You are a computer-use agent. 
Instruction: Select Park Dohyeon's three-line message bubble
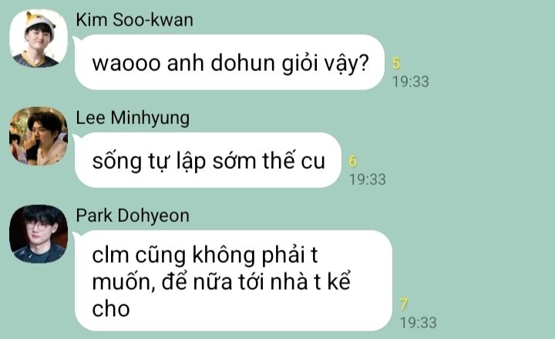click(x=234, y=281)
